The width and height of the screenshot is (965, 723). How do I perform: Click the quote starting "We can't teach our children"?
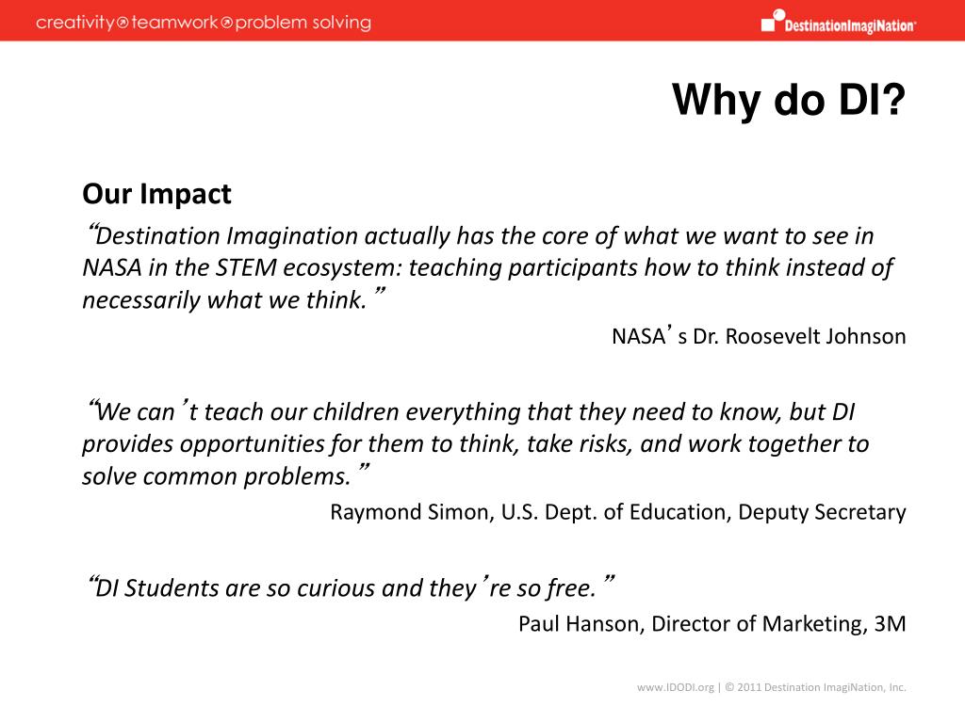pos(476,444)
